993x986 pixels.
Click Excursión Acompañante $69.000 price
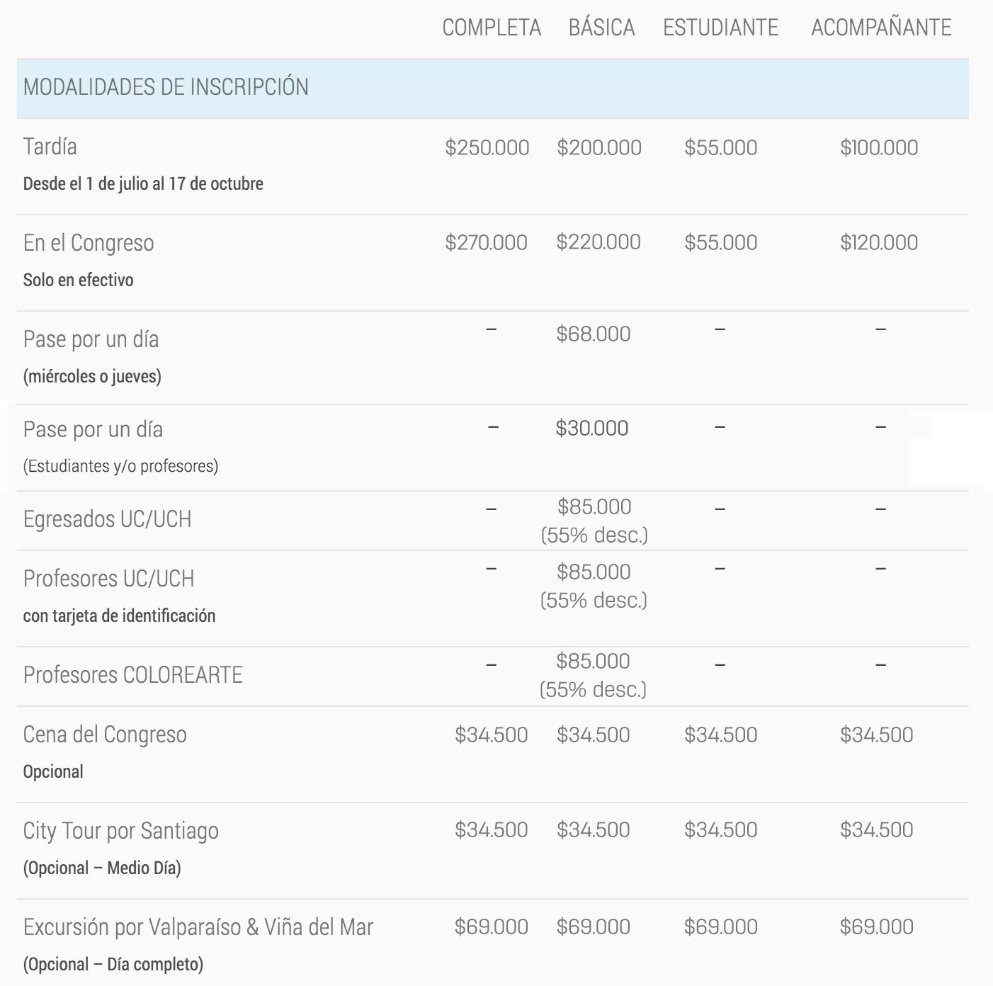877,926
